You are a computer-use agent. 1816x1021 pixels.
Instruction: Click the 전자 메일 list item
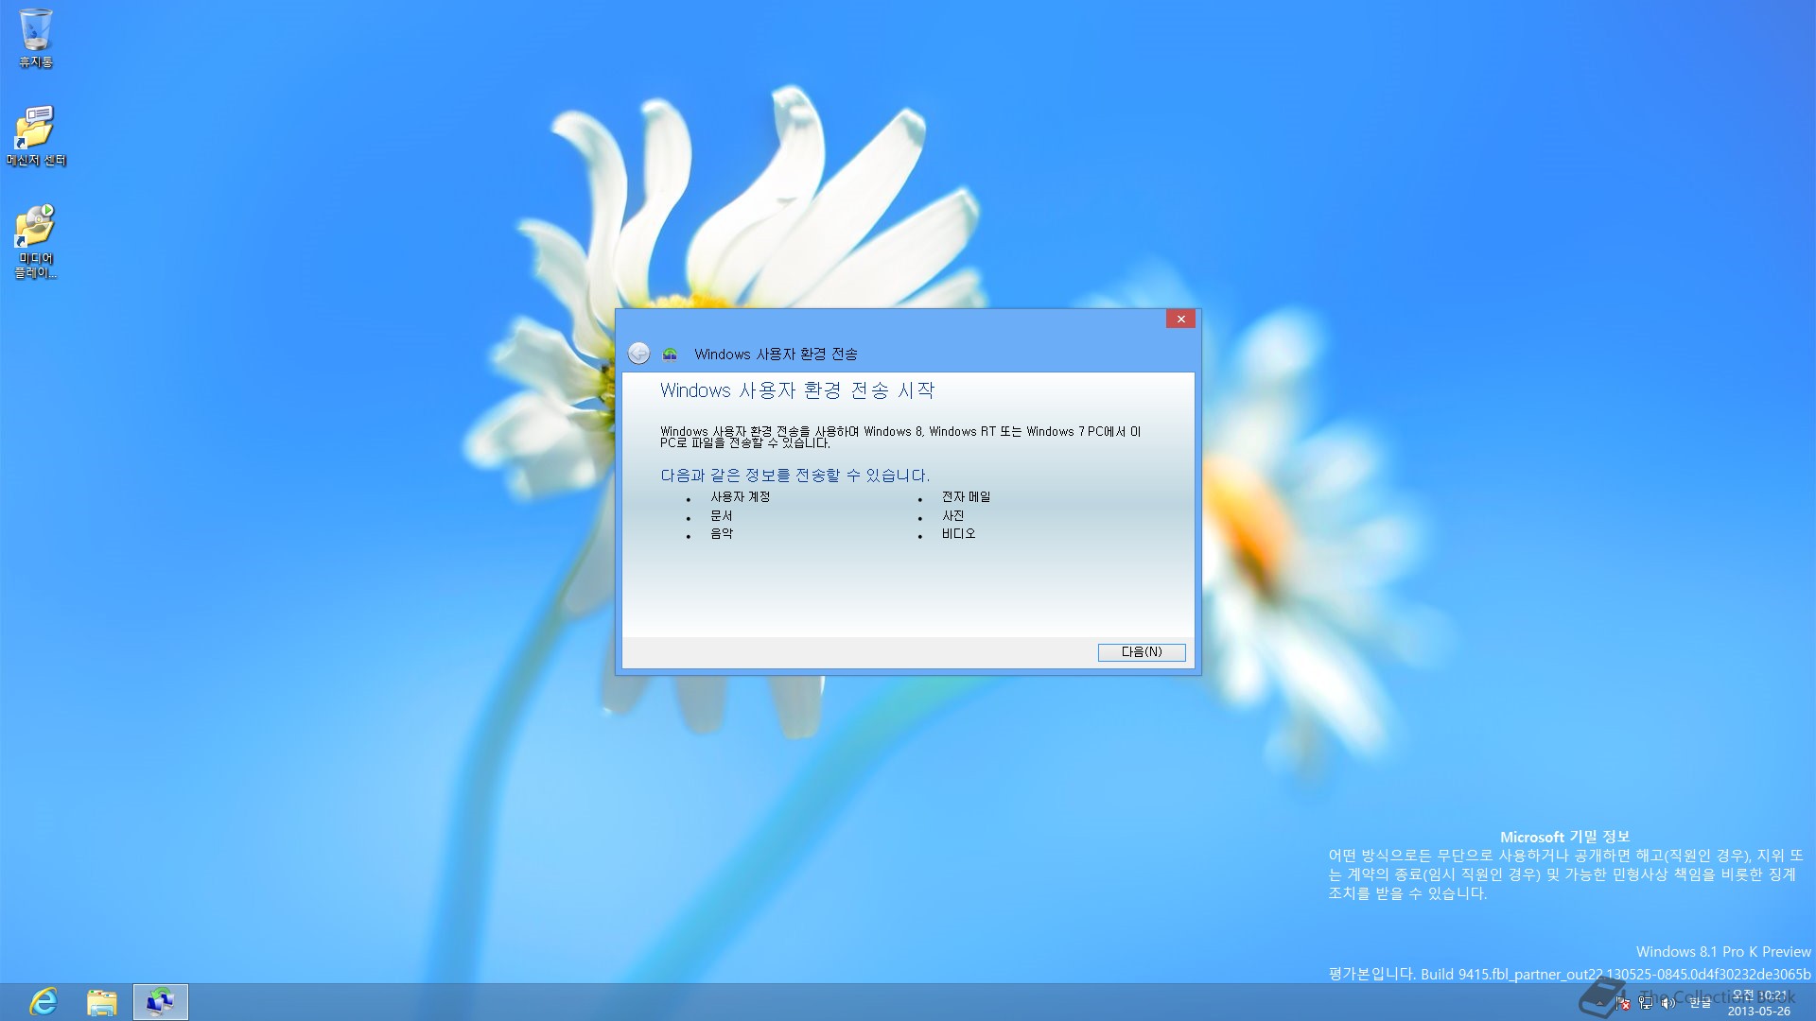[x=966, y=497]
